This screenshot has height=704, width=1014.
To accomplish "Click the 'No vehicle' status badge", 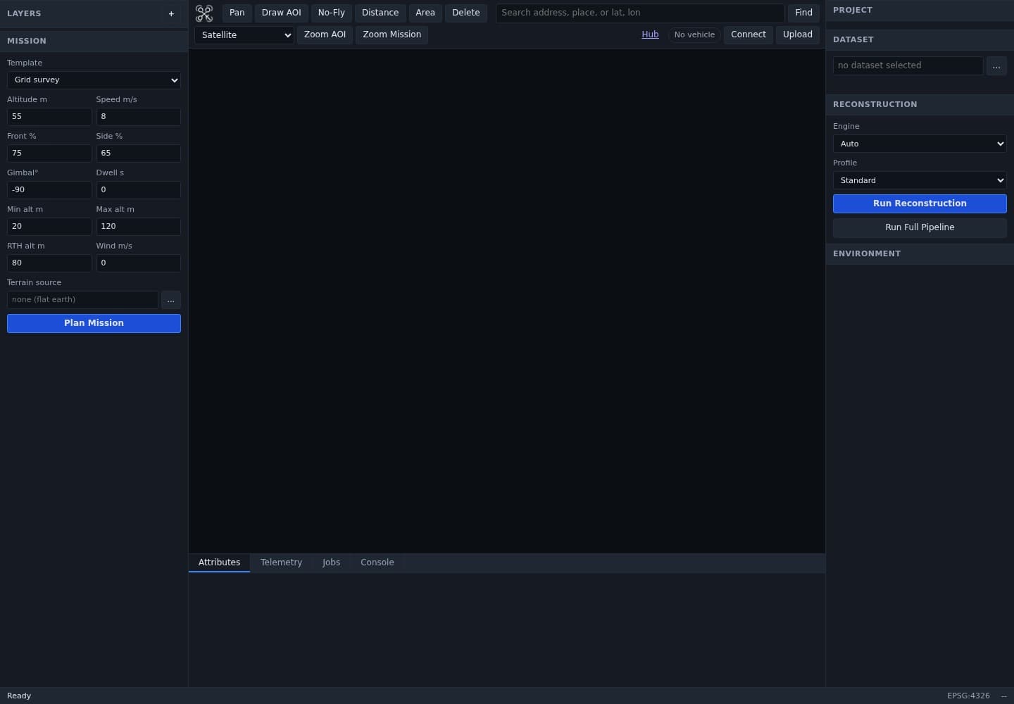I will (x=694, y=34).
